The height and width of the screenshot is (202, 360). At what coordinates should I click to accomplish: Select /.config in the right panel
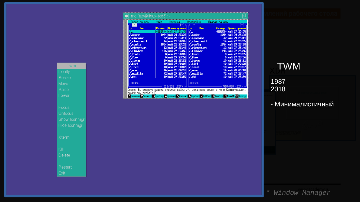tap(218, 44)
